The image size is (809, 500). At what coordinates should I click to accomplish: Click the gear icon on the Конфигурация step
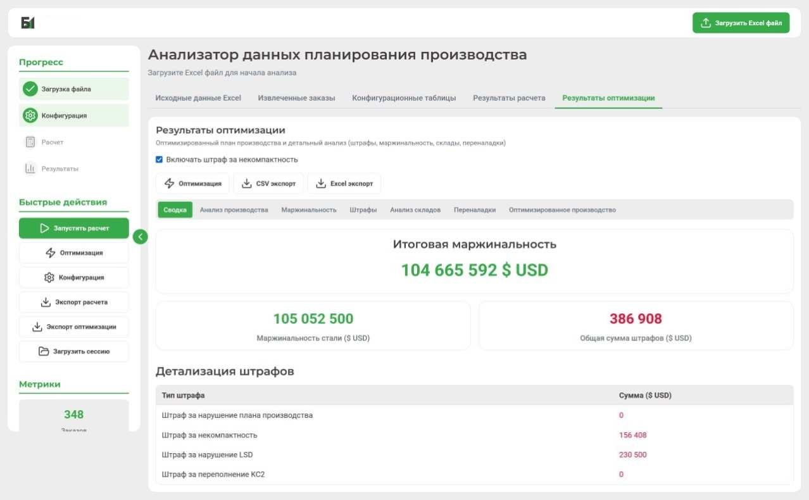30,115
